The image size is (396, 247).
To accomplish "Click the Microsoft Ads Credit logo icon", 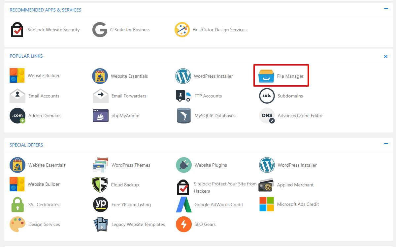I will [267, 204].
